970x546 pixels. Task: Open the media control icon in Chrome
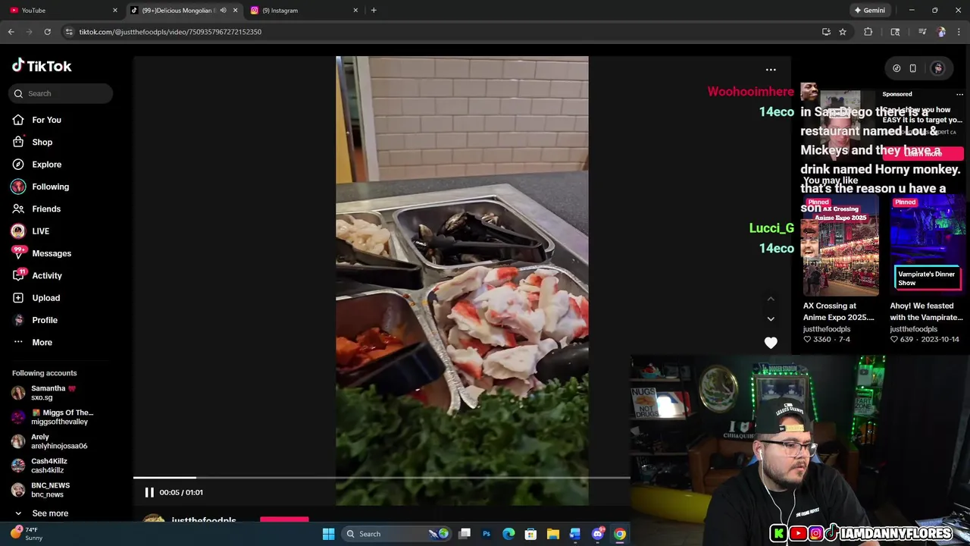tap(922, 32)
